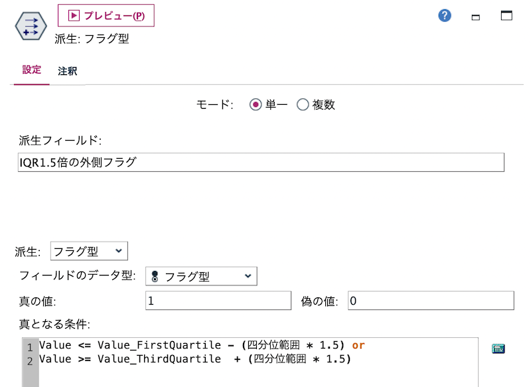Click the play icon inside the preview button
Screen dimensions: 531x387
click(x=75, y=15)
